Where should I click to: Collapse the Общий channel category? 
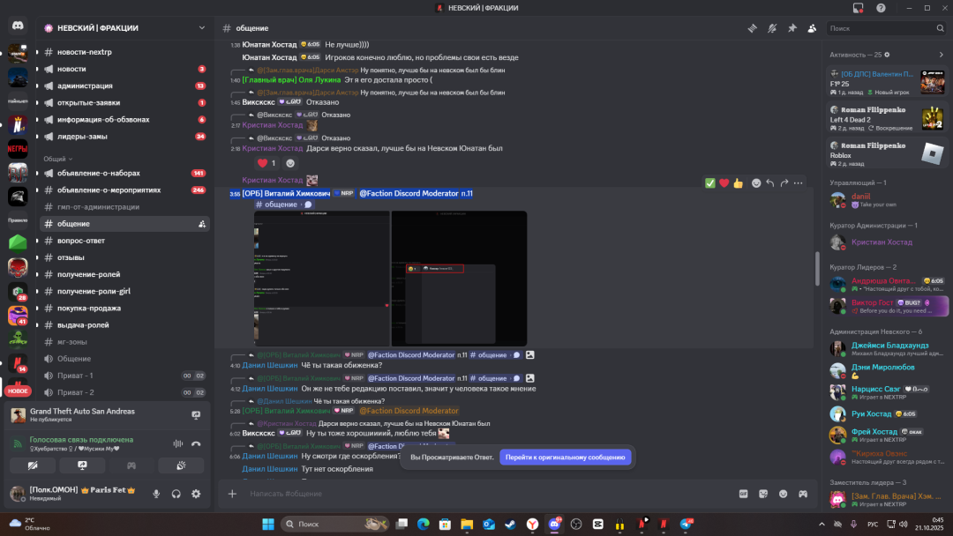tap(55, 159)
